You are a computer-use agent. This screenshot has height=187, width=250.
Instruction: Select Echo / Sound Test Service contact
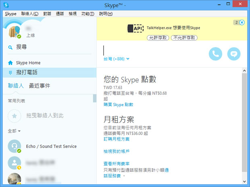click(50, 146)
